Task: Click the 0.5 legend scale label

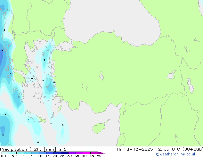Action: (x=11, y=156)
